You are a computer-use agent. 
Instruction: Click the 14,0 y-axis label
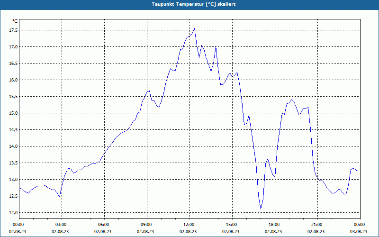[14, 146]
